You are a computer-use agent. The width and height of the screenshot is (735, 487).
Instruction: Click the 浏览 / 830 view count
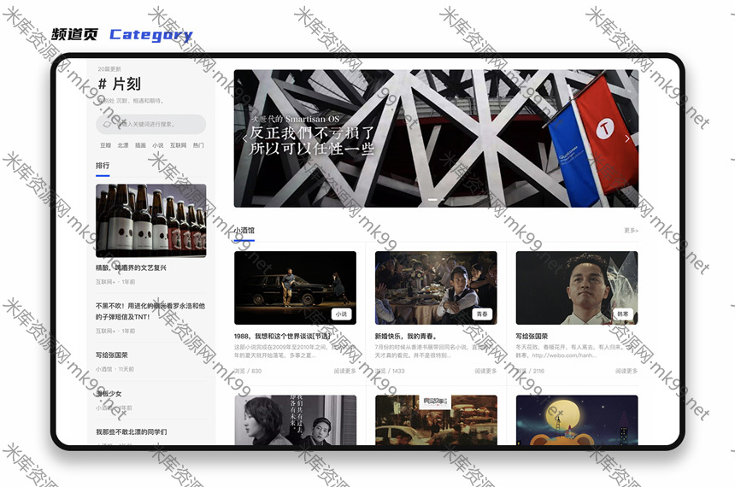[x=248, y=371]
